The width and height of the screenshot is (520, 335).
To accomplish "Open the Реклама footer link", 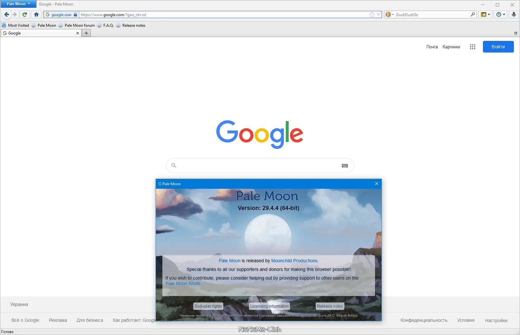I will click(58, 320).
